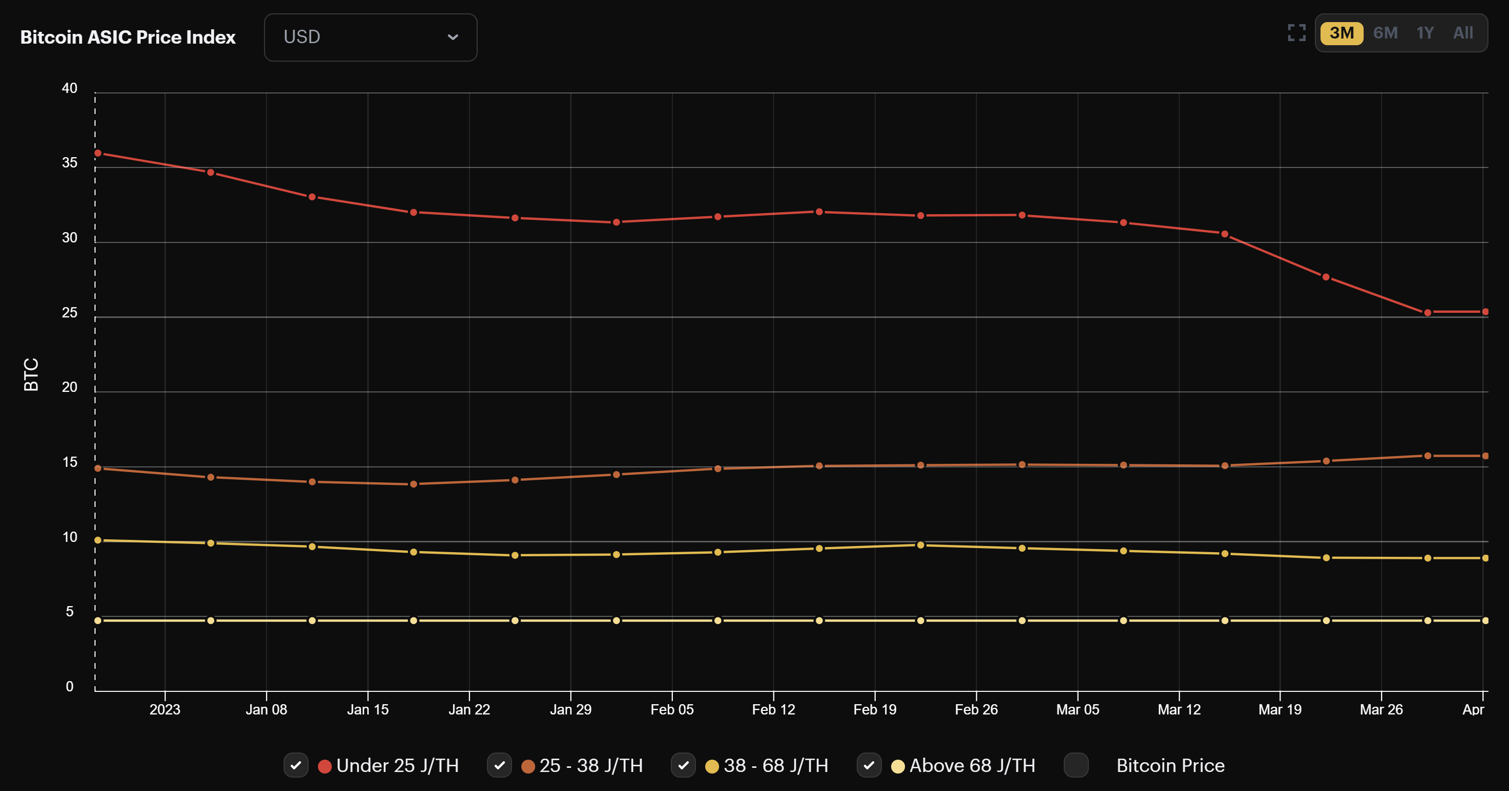Disable the 25 - 38 J/TH series checkbox
The width and height of the screenshot is (1509, 791).
(x=500, y=765)
